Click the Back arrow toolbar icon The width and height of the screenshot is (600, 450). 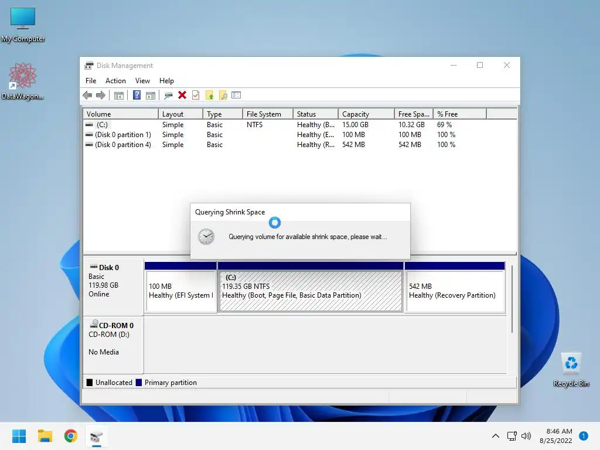coord(87,96)
